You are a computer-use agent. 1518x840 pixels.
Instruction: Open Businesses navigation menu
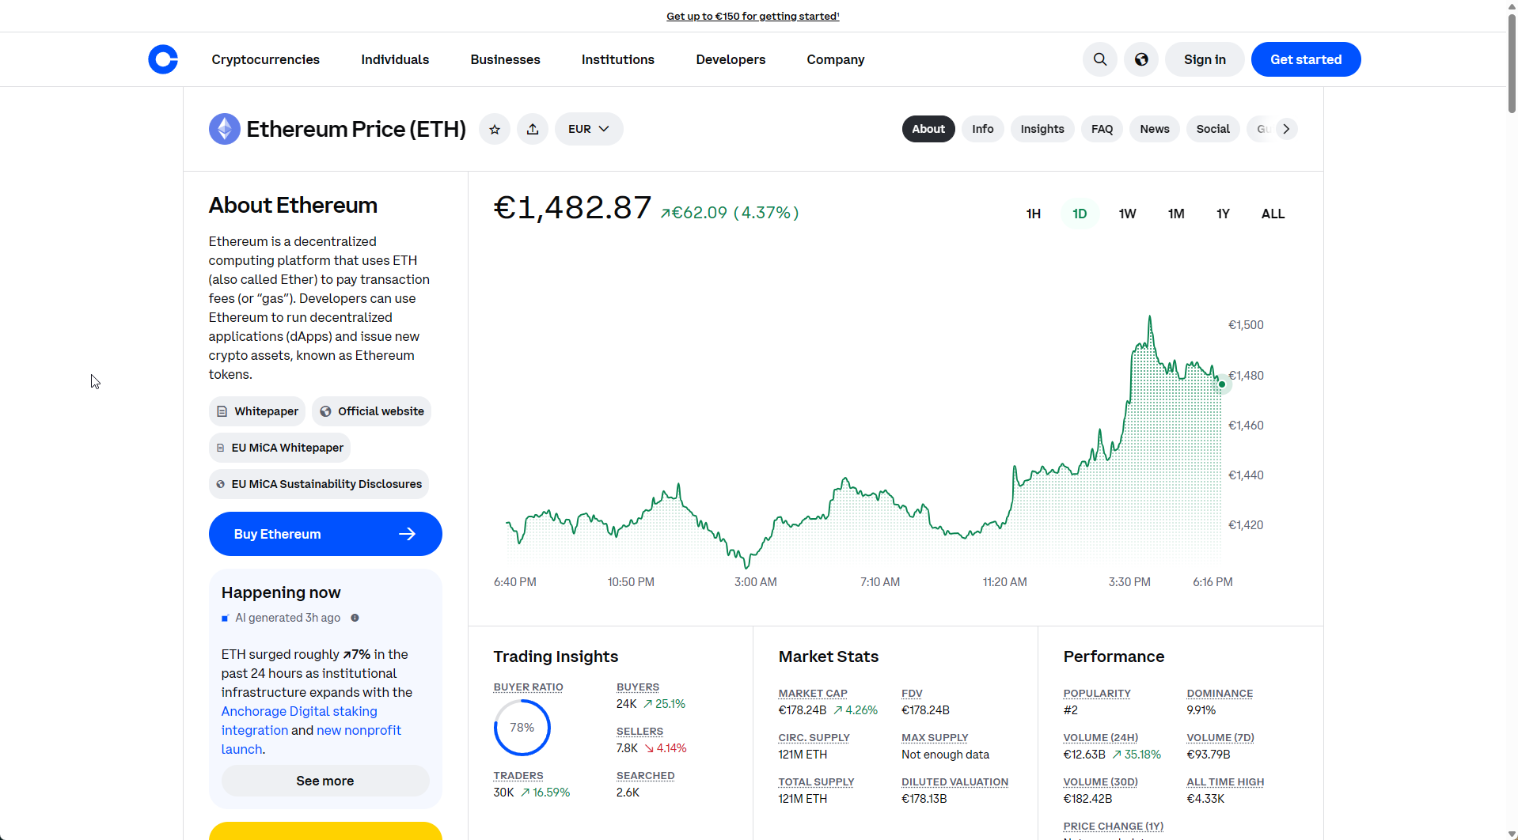click(x=505, y=59)
